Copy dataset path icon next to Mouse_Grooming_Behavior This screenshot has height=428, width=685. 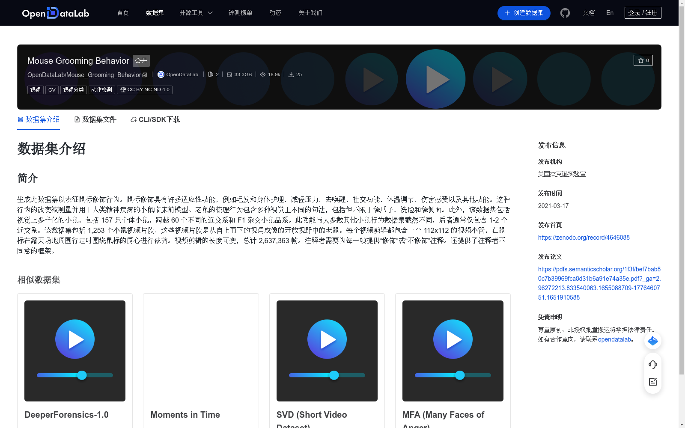tap(145, 75)
